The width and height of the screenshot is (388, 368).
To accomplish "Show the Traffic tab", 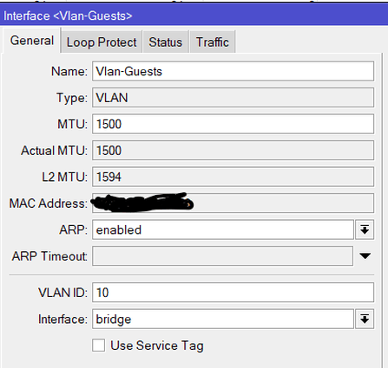I will [213, 42].
